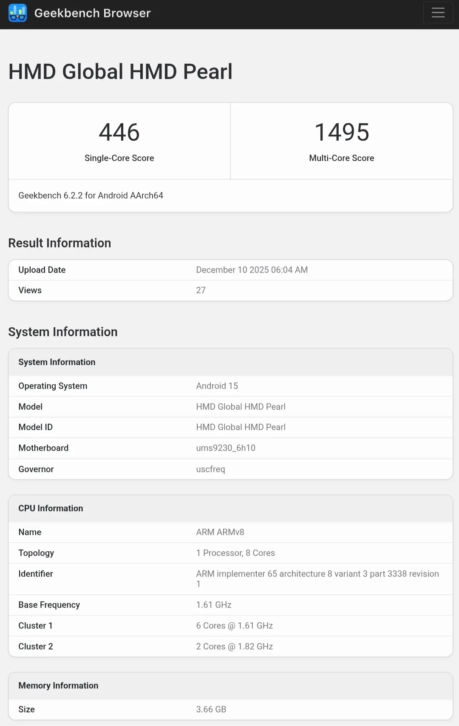The width and height of the screenshot is (459, 726).
Task: Click the Governor uscfreq value
Action: click(210, 469)
